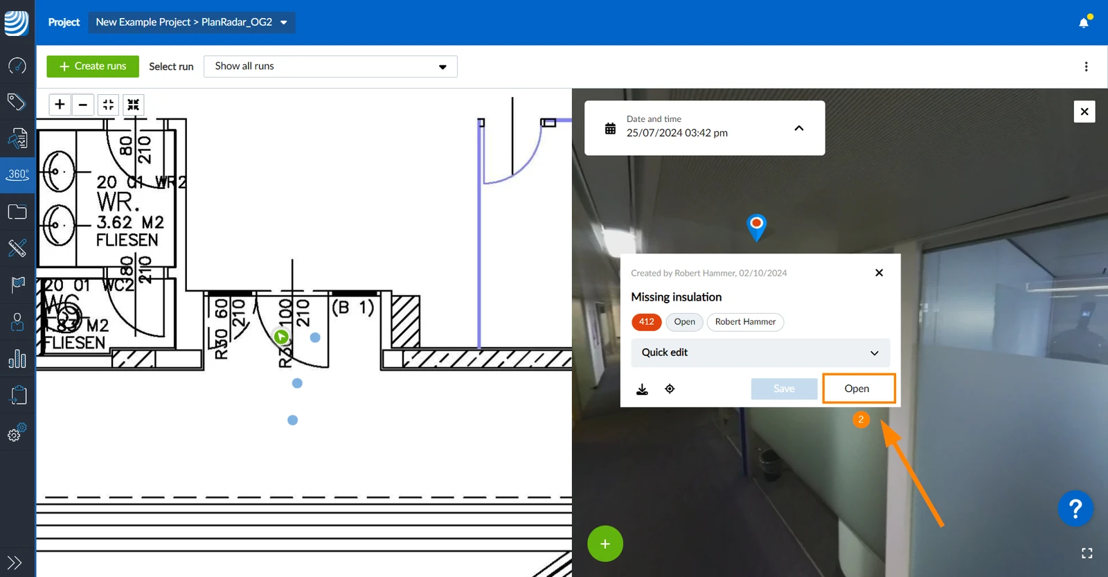Open the tickets tag icon in sidebar

pos(17,102)
